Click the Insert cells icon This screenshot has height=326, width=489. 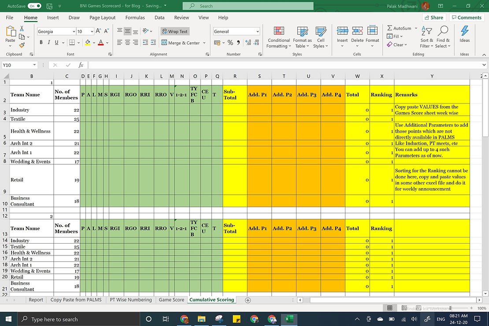pos(342,31)
